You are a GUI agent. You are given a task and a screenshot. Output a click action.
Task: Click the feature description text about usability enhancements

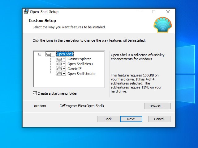[x=138, y=57]
